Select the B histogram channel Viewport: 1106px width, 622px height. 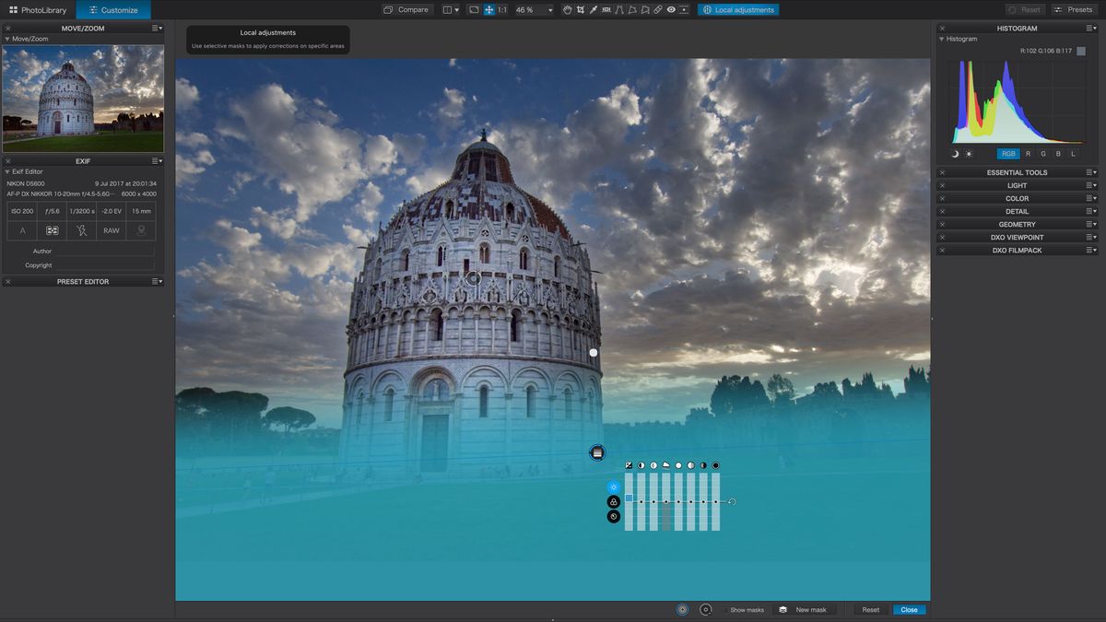(1058, 154)
